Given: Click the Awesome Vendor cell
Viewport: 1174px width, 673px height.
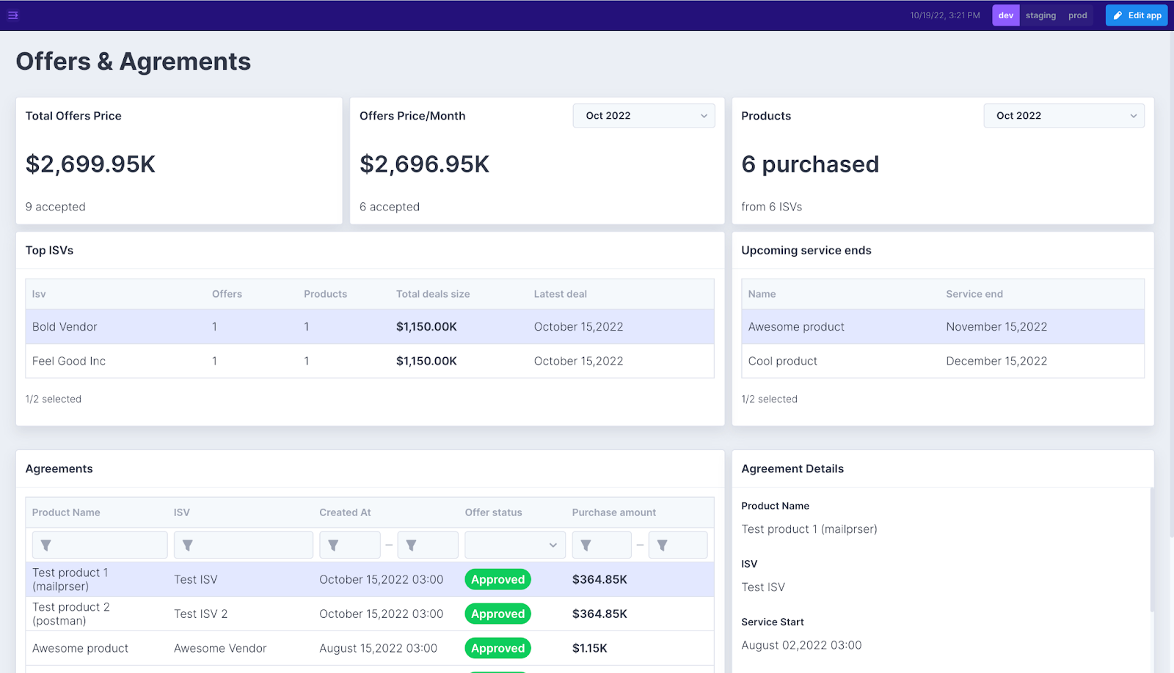Looking at the screenshot, I should (220, 648).
